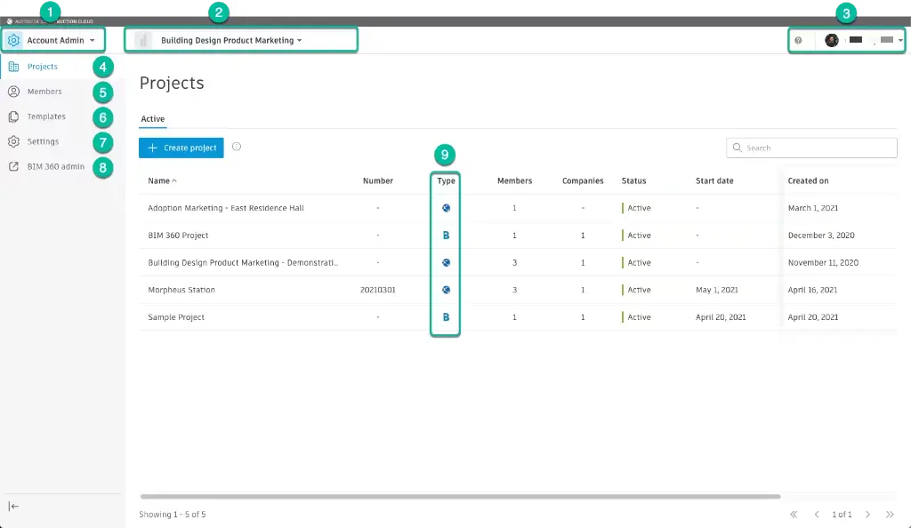The height and width of the screenshot is (528, 911).
Task: Go to Members page label
Action: (44, 92)
